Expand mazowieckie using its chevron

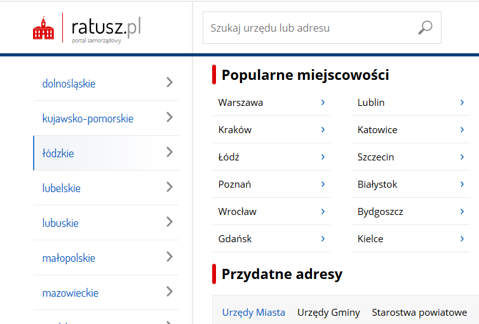(170, 292)
